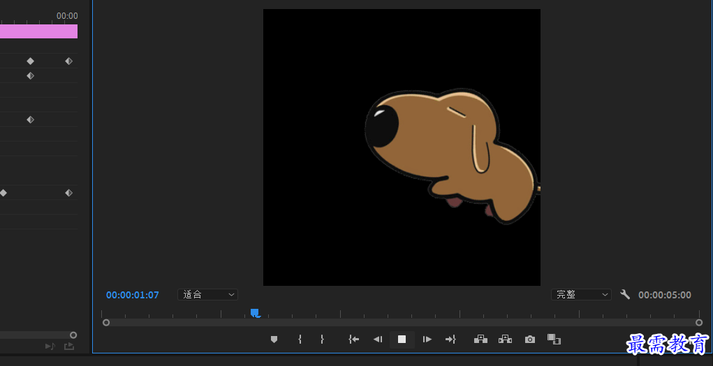Click the effect controls zoom bar end handle
This screenshot has width=713, height=366.
pyautogui.click(x=73, y=335)
